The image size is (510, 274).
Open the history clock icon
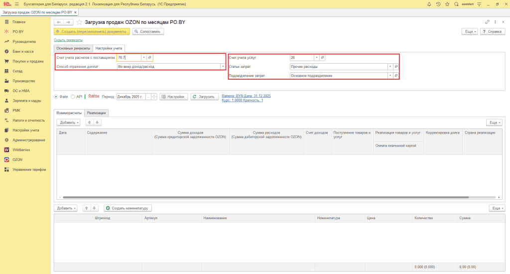coord(438,4)
